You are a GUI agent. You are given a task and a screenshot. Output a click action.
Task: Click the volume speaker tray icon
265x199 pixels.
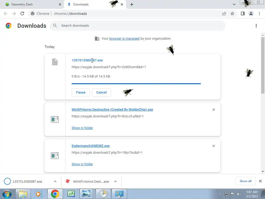pyautogui.click(x=239, y=194)
